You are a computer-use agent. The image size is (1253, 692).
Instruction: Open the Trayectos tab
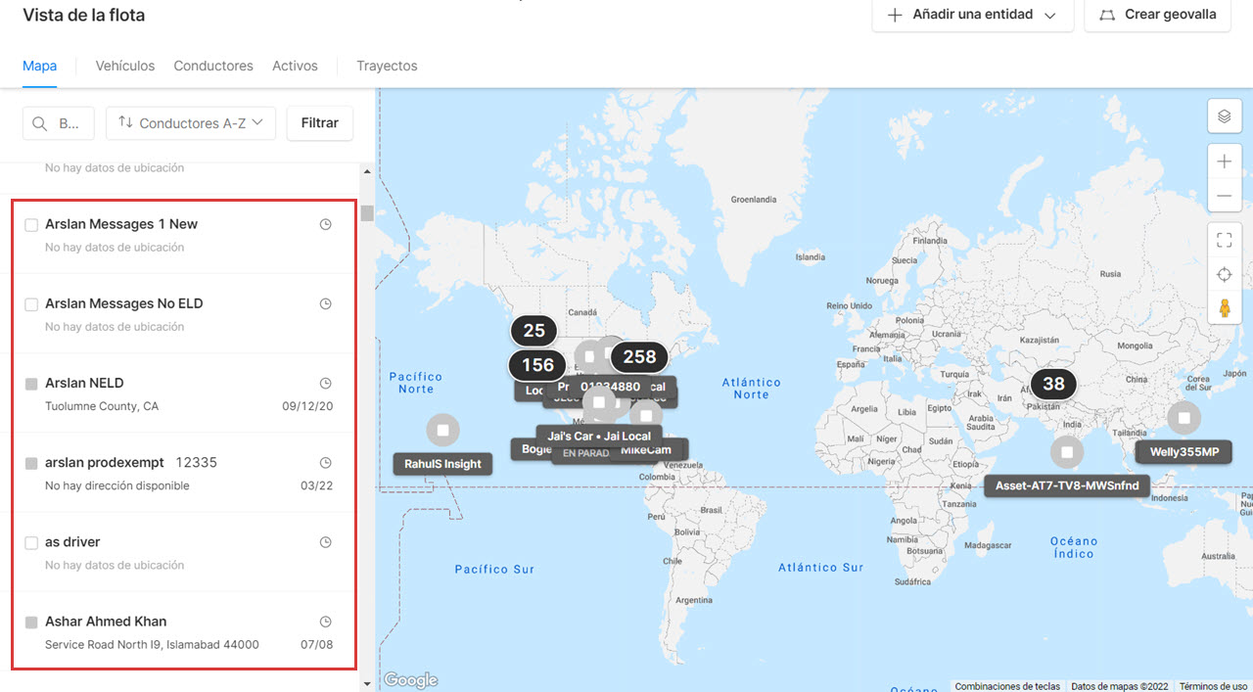tap(387, 66)
